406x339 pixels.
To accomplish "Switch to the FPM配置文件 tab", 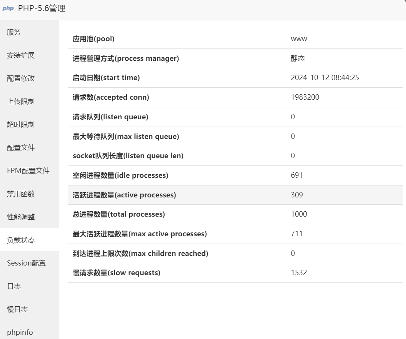I will pyautogui.click(x=29, y=170).
